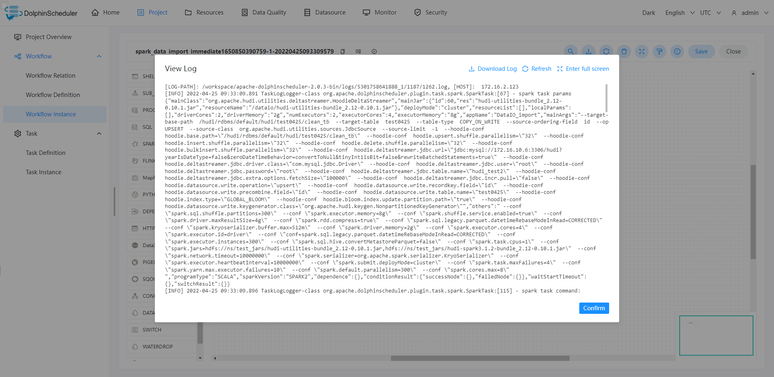Go to the Home menu

[106, 12]
